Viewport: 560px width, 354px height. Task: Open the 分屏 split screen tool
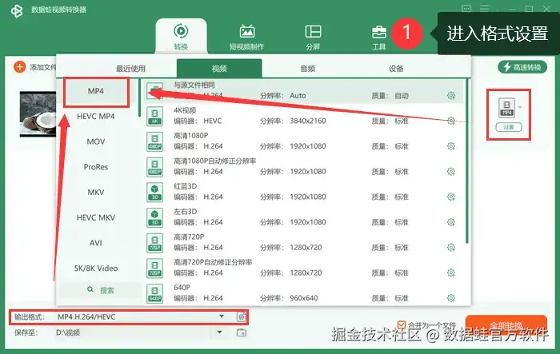coord(313,37)
